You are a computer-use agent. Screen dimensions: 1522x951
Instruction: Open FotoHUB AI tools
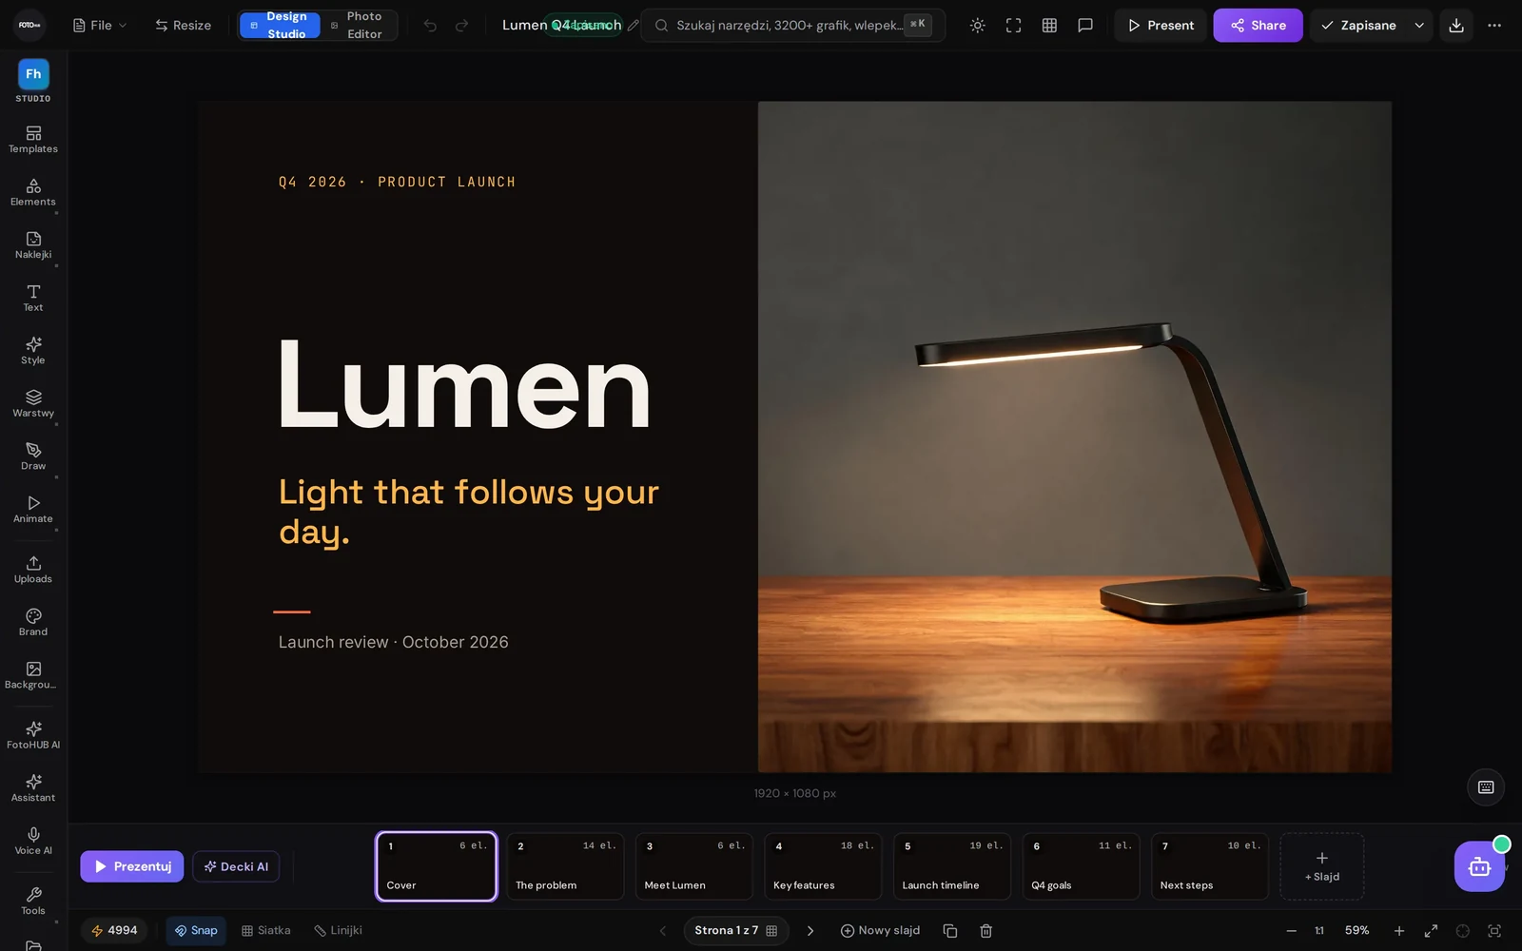coord(33,735)
